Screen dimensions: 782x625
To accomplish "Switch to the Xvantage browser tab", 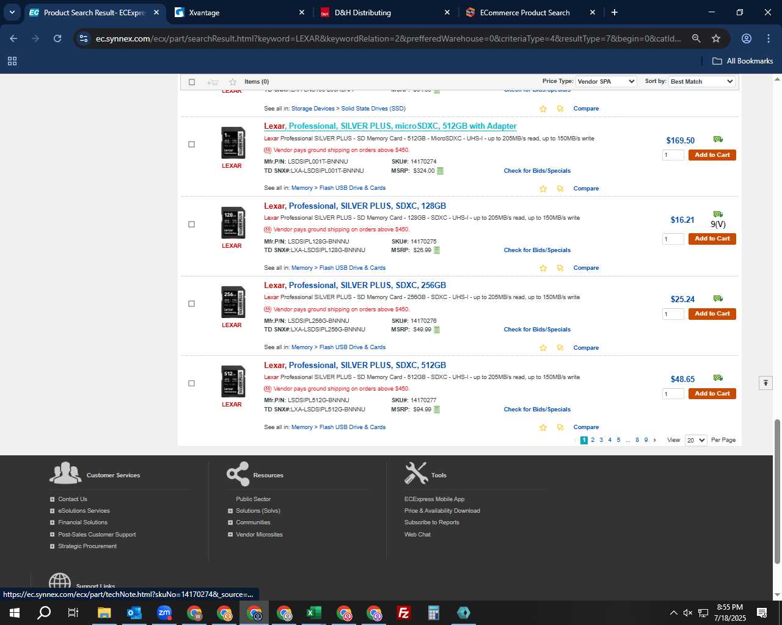I will click(x=238, y=12).
